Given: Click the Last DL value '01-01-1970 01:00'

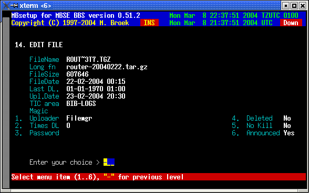Looking at the screenshot, I should coord(96,89).
